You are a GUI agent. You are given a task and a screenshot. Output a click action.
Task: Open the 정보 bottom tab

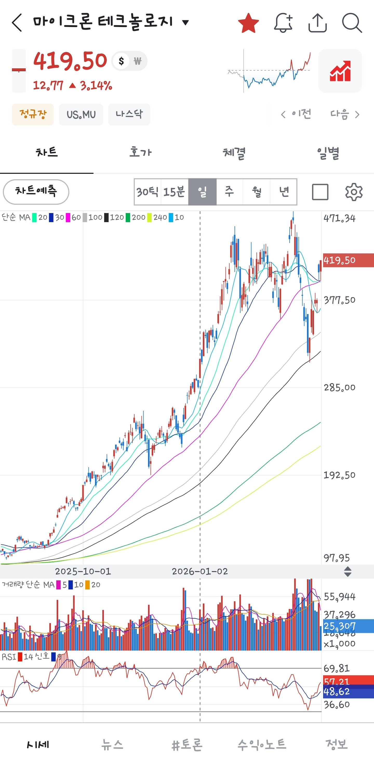tap(337, 745)
